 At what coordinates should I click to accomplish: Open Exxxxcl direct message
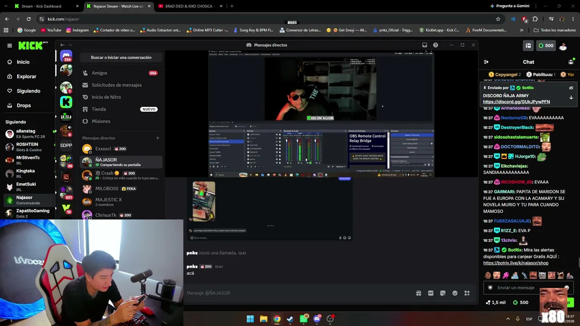click(121, 149)
